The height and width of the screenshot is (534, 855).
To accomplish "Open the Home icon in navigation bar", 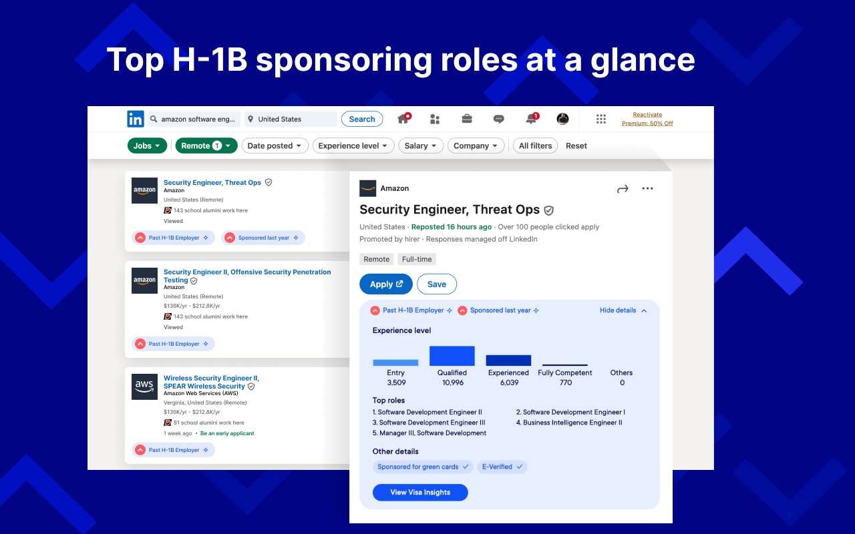I will 403,119.
